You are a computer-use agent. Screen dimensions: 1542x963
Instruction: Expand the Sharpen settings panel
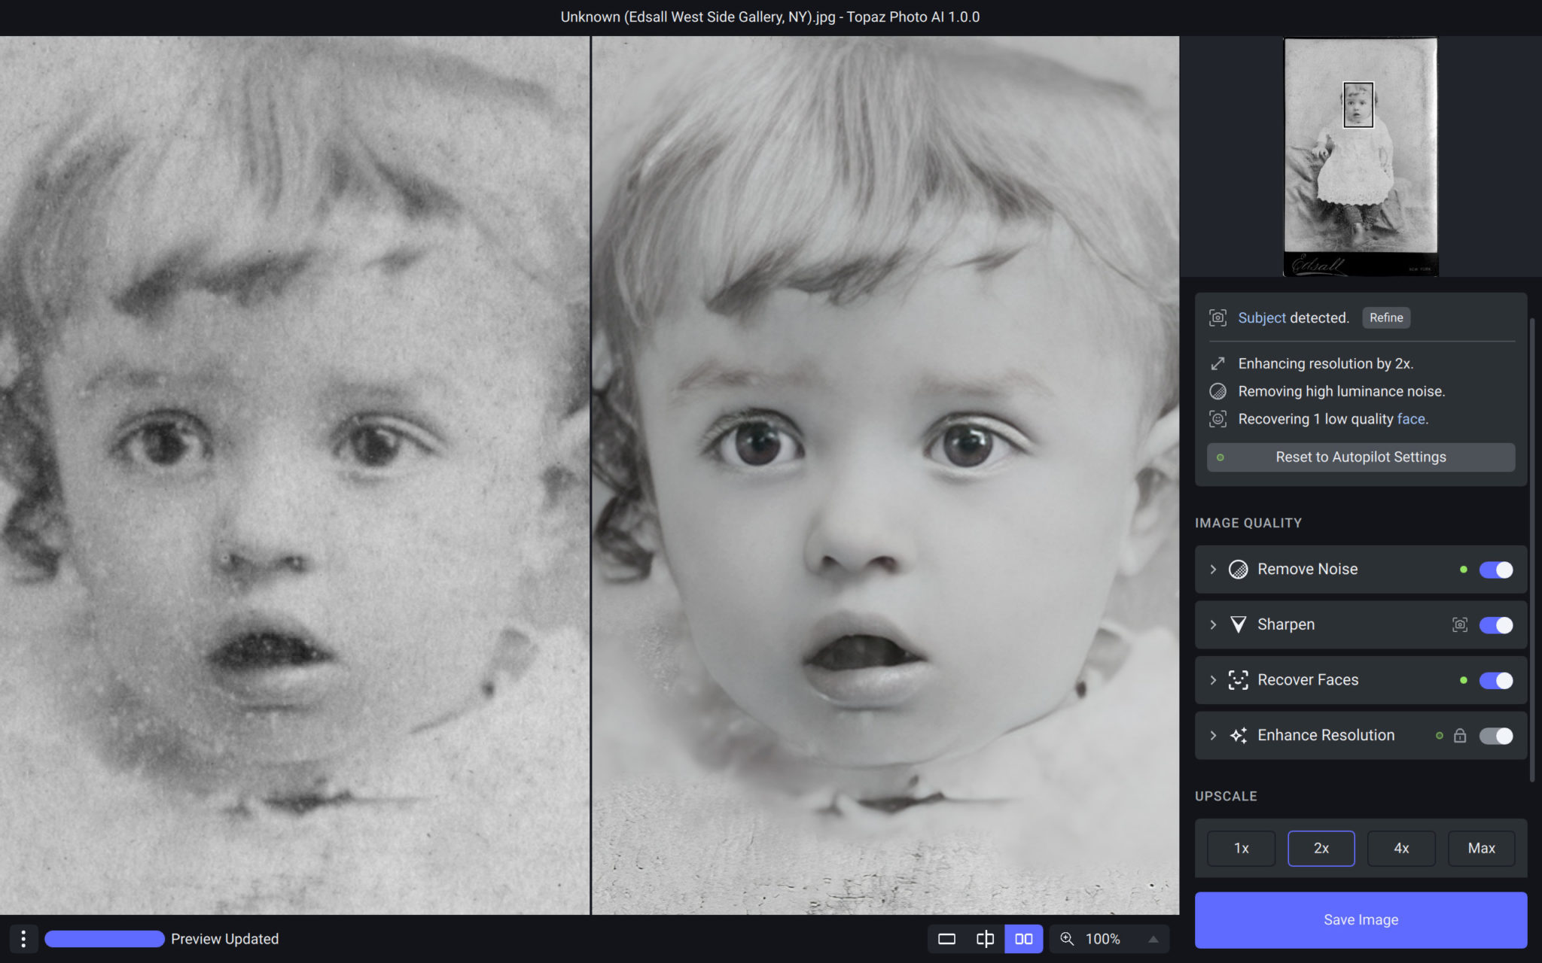pos(1214,624)
